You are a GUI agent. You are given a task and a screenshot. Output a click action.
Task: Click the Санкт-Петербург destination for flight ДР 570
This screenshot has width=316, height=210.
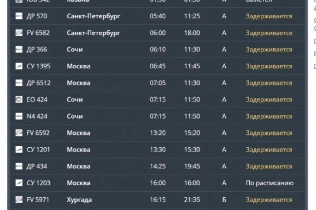point(93,16)
